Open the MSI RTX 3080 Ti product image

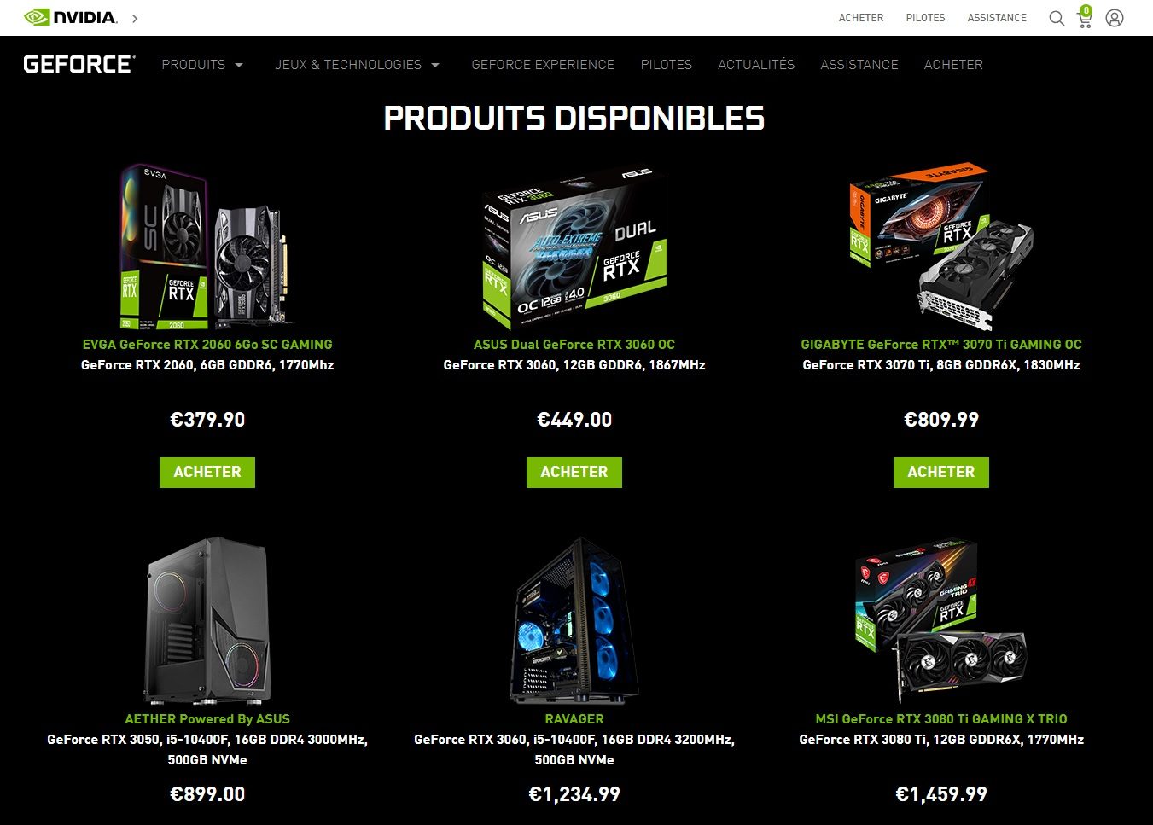point(941,620)
